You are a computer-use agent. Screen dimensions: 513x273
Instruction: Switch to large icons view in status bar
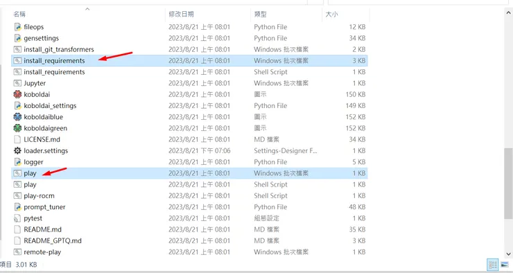point(505,265)
